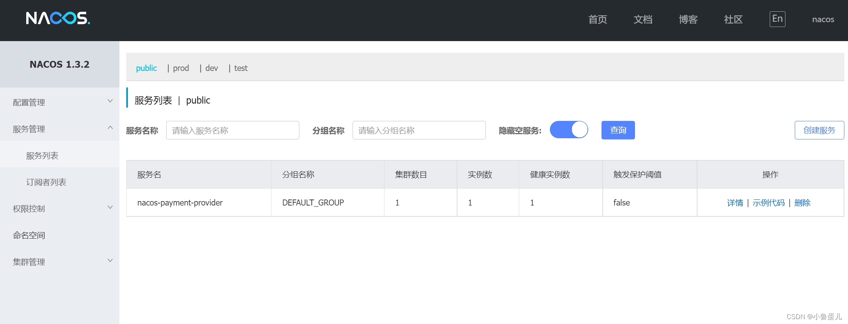Screen dimensions: 848x324
Task: Focus the 服务名称 input field
Action: (233, 130)
